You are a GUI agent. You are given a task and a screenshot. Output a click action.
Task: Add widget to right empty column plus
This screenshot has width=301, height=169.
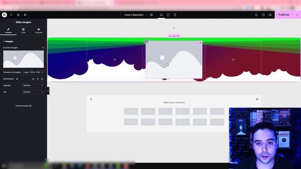[x=233, y=60]
